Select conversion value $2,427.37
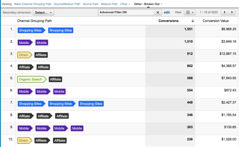The height and width of the screenshot is (147, 239). [x=229, y=102]
